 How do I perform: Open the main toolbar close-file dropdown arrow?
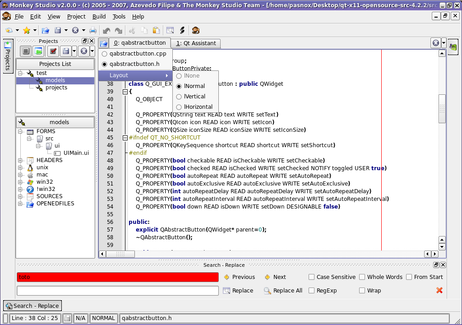[83, 30]
